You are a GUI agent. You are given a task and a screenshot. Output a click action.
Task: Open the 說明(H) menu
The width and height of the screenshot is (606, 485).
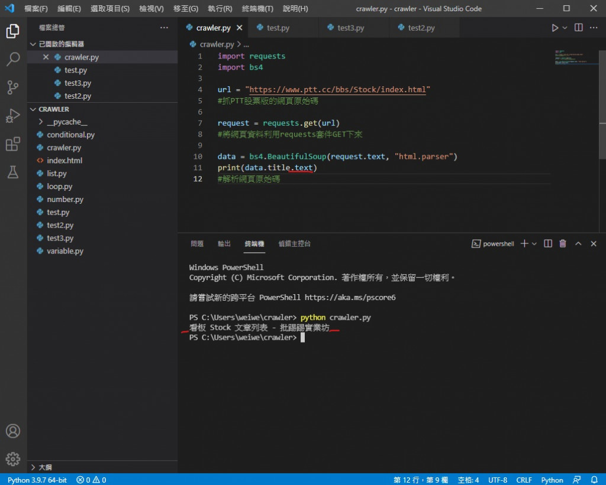point(296,8)
